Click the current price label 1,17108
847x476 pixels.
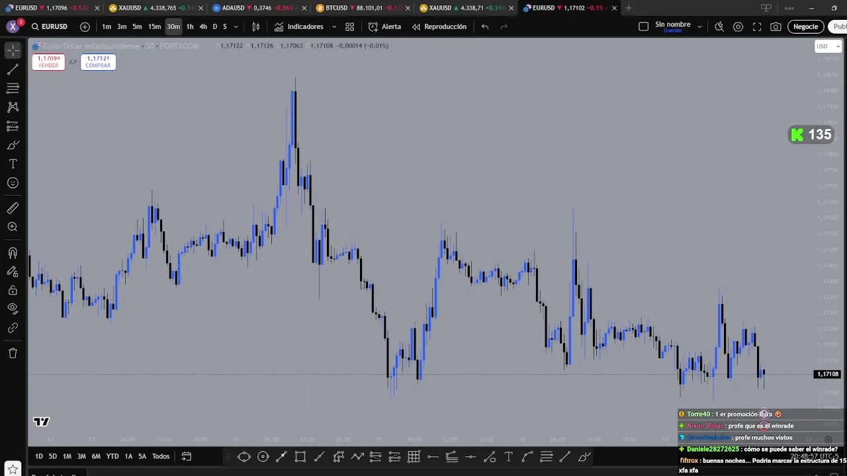pos(827,374)
